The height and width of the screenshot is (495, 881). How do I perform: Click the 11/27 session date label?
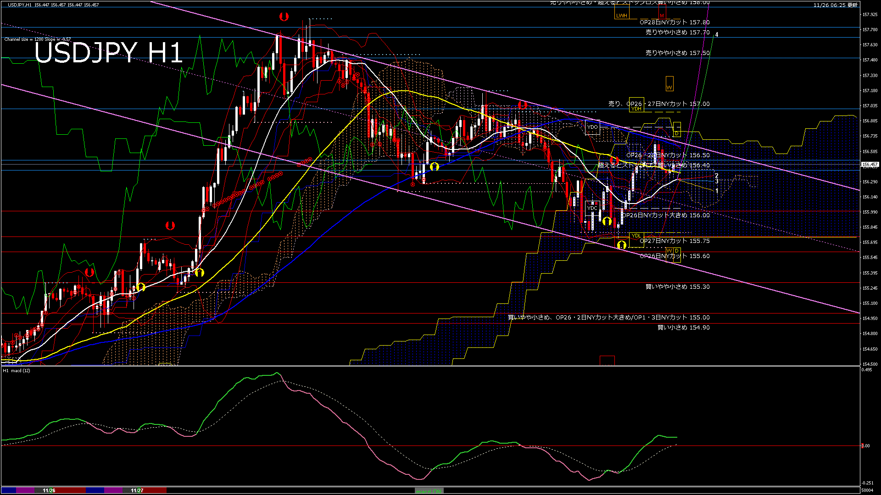(x=137, y=490)
